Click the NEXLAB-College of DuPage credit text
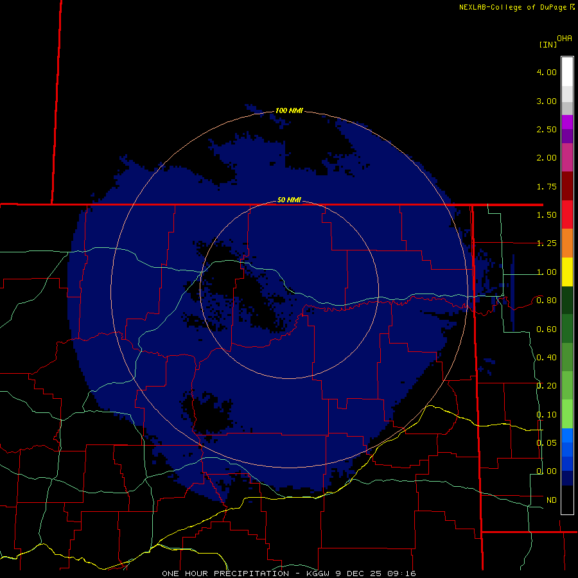This screenshot has height=578, width=578. (x=517, y=7)
